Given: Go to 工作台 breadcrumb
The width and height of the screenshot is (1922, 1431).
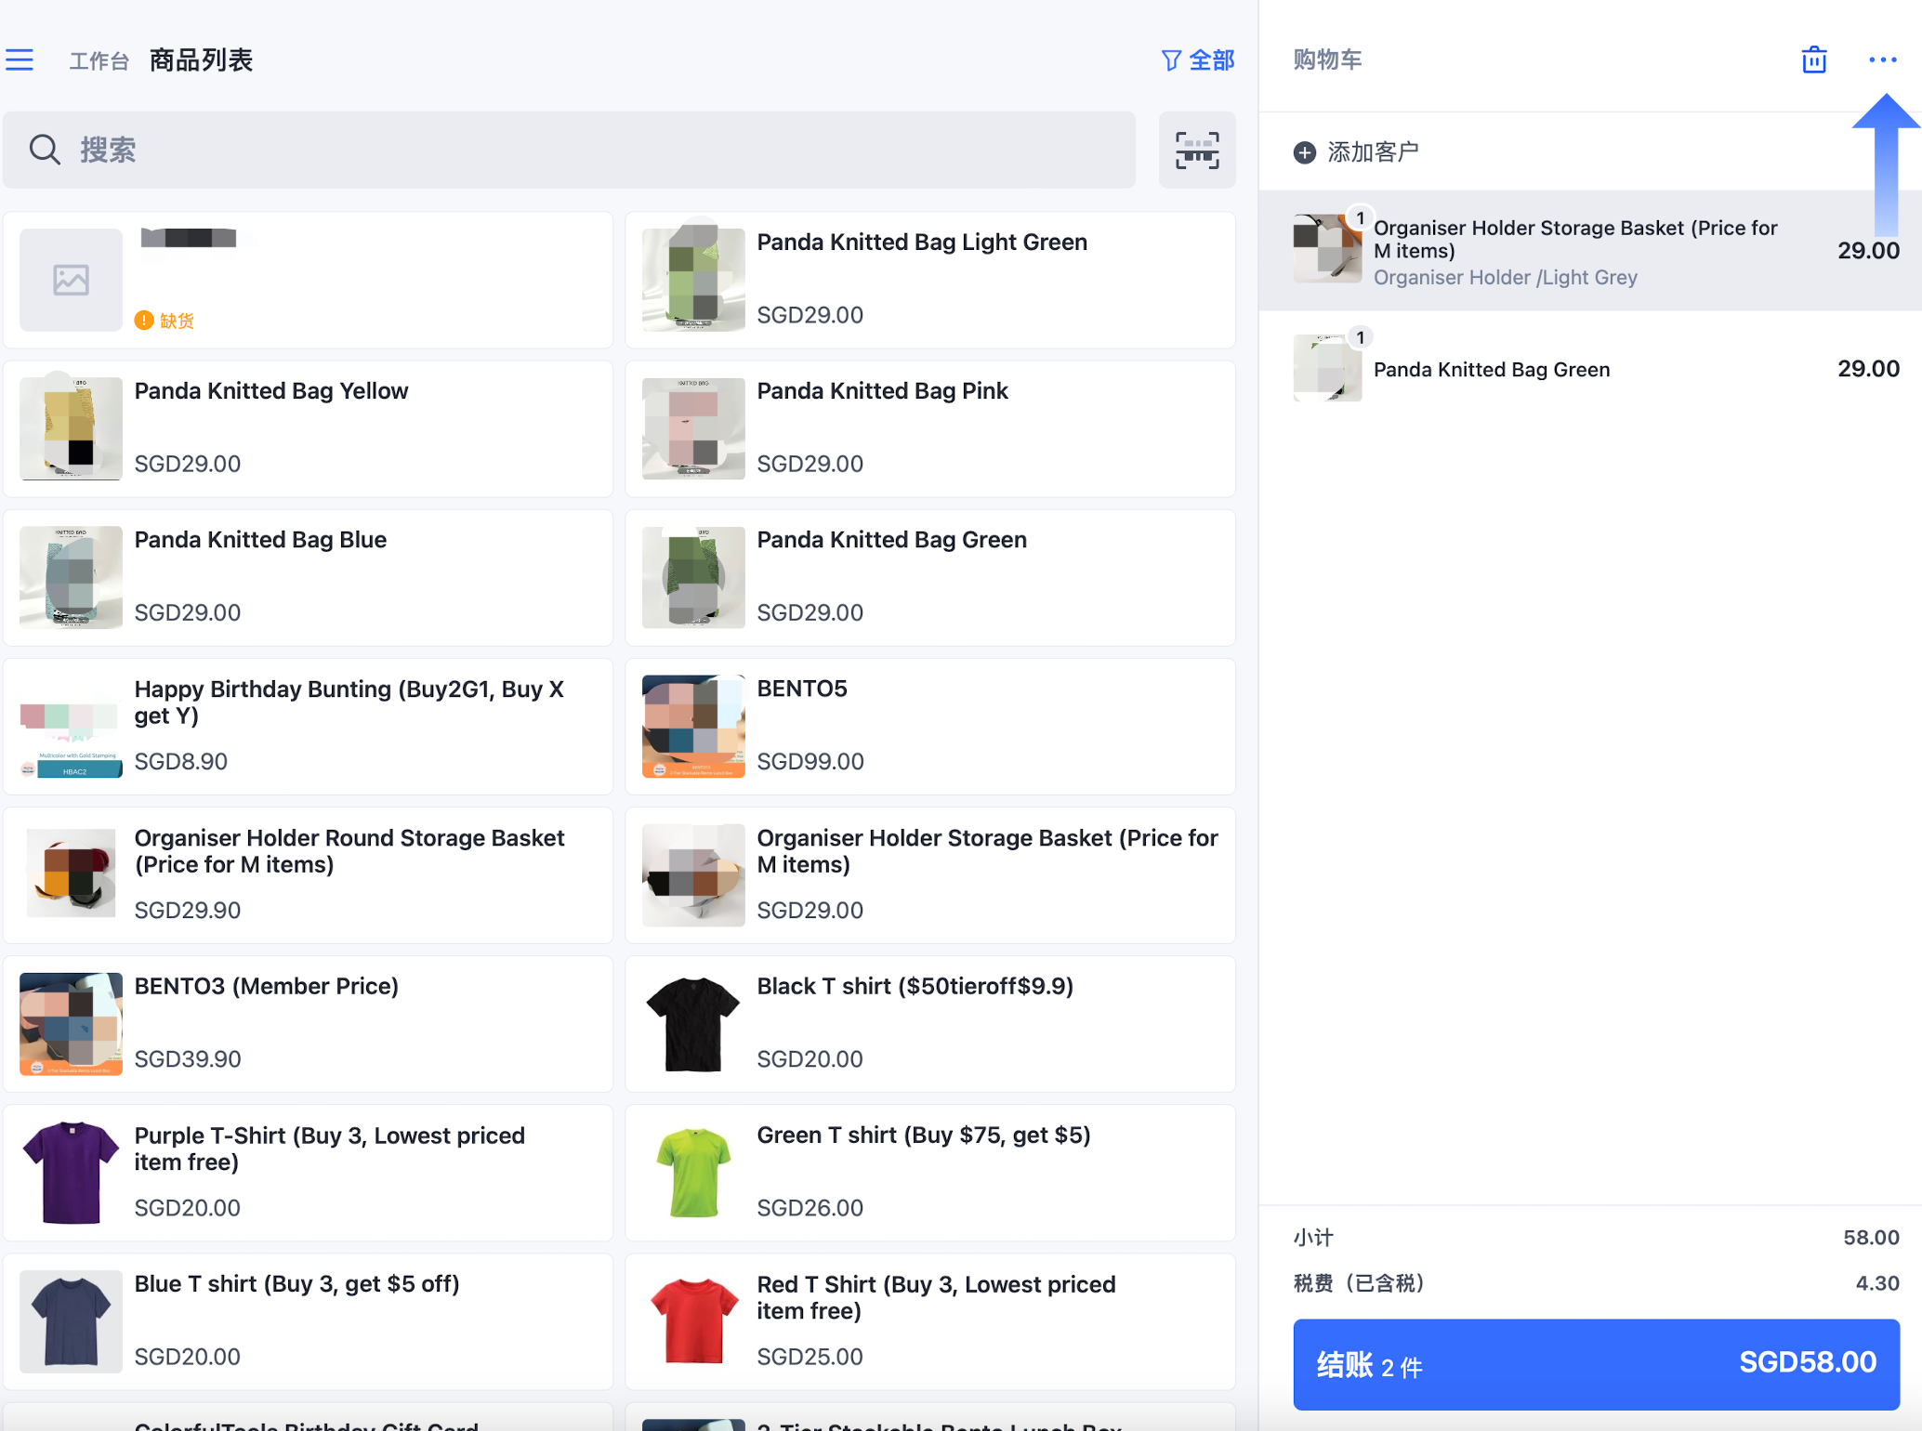Looking at the screenshot, I should click(x=99, y=61).
